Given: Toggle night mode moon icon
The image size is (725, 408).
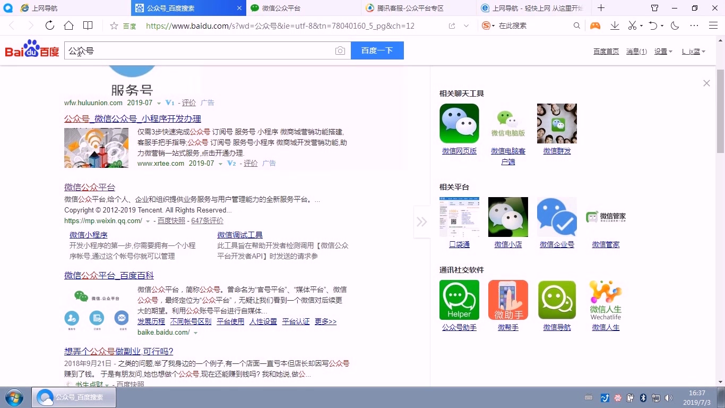Looking at the screenshot, I should tap(675, 25).
